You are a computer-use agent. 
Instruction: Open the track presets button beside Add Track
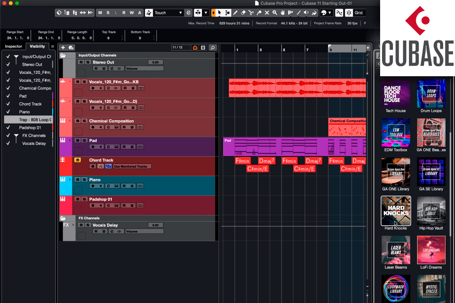[71, 47]
